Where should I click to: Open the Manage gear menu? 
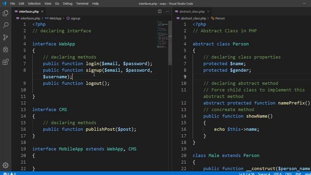(5, 165)
